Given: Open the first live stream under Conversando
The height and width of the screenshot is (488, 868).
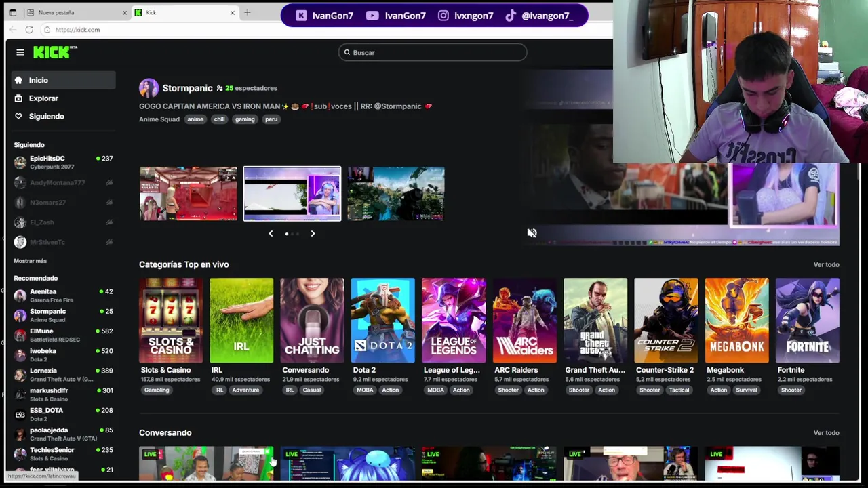Looking at the screenshot, I should [x=206, y=463].
